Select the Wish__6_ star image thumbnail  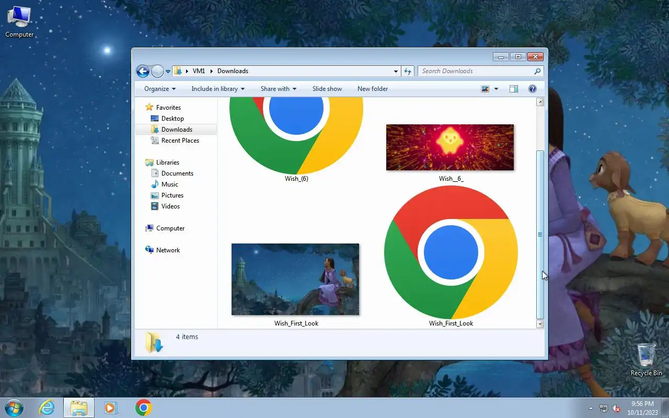click(450, 147)
